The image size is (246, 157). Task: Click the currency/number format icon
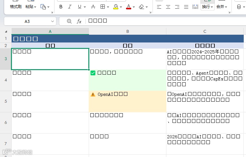coord(239,7)
